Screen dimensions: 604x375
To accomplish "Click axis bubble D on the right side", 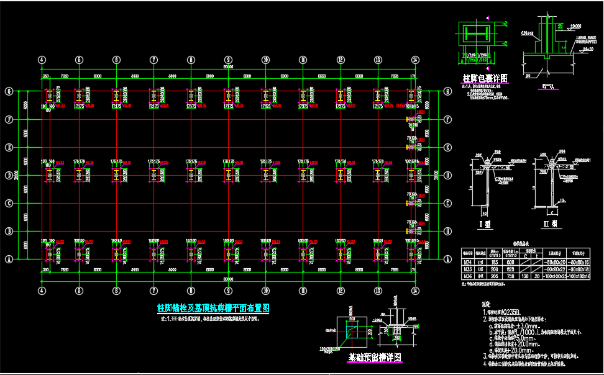I will coord(447,175).
